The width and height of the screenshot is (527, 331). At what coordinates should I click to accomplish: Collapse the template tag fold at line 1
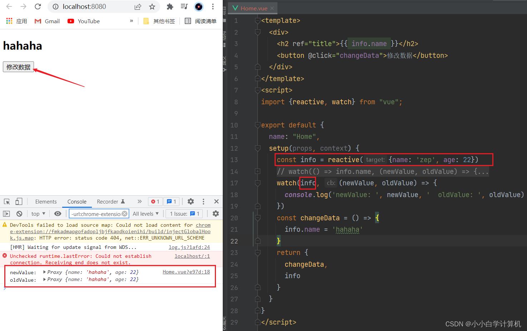(257, 21)
